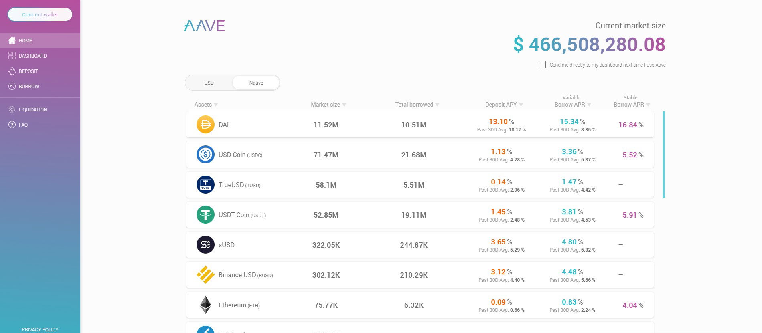Open Dashboard via its grid icon
This screenshot has width=762, height=333.
click(x=12, y=56)
